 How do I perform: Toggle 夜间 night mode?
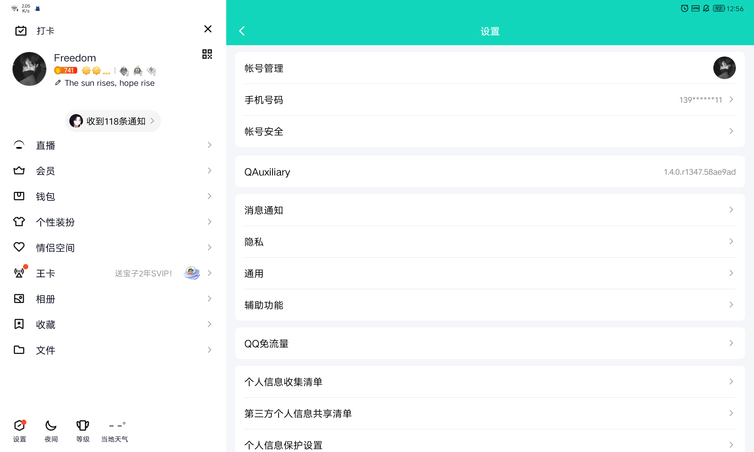pos(51,426)
